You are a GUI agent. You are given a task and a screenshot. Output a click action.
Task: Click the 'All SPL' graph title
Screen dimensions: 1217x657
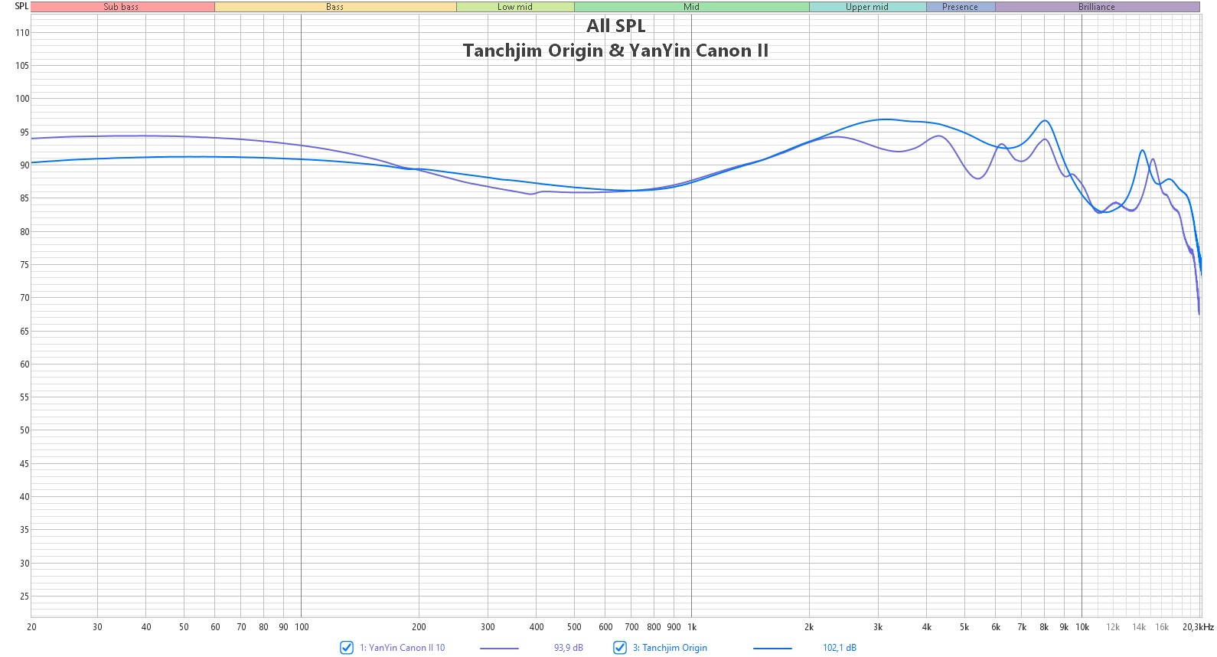pos(616,26)
